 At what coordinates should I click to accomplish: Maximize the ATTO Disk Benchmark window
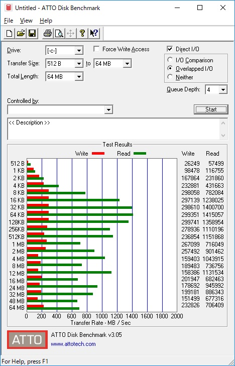click(200, 8)
